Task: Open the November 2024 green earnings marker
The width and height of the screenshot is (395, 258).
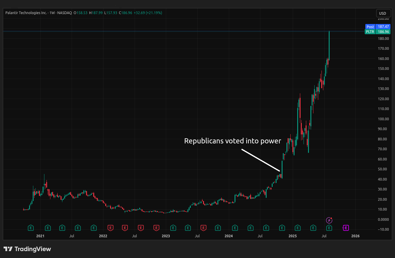Action: click(x=282, y=228)
